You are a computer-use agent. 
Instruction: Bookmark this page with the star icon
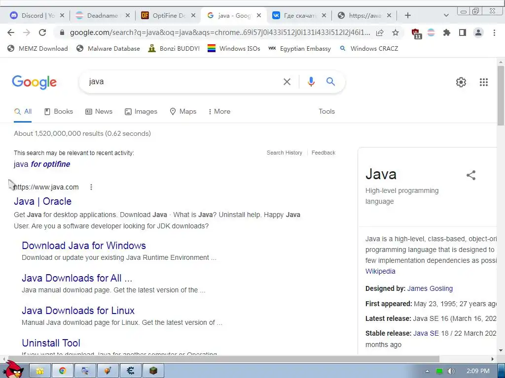pos(396,32)
